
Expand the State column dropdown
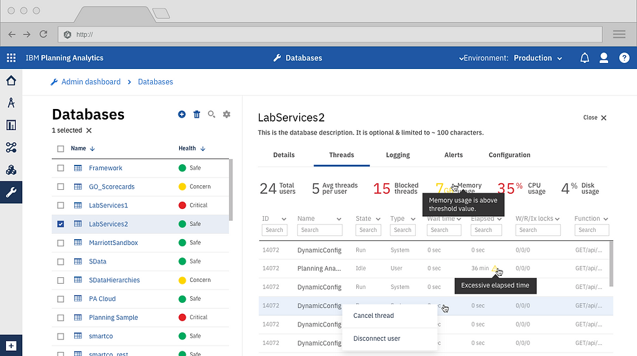pos(378,219)
